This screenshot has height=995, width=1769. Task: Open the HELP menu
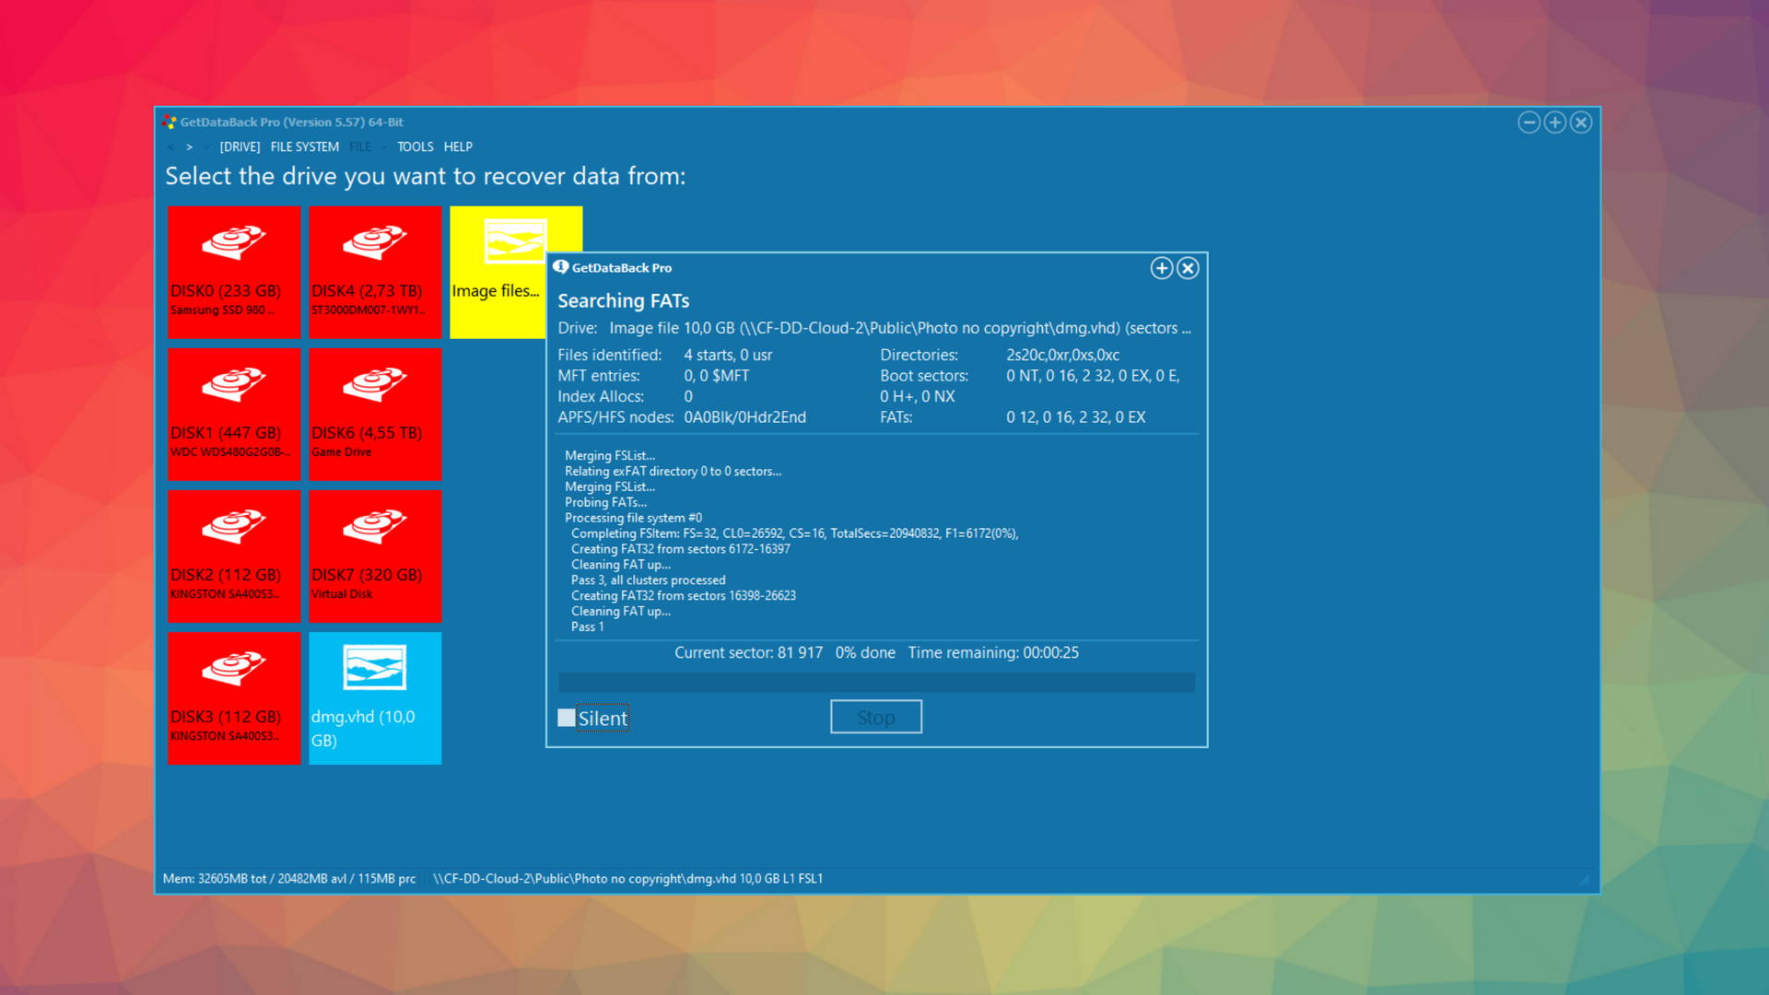(x=458, y=146)
